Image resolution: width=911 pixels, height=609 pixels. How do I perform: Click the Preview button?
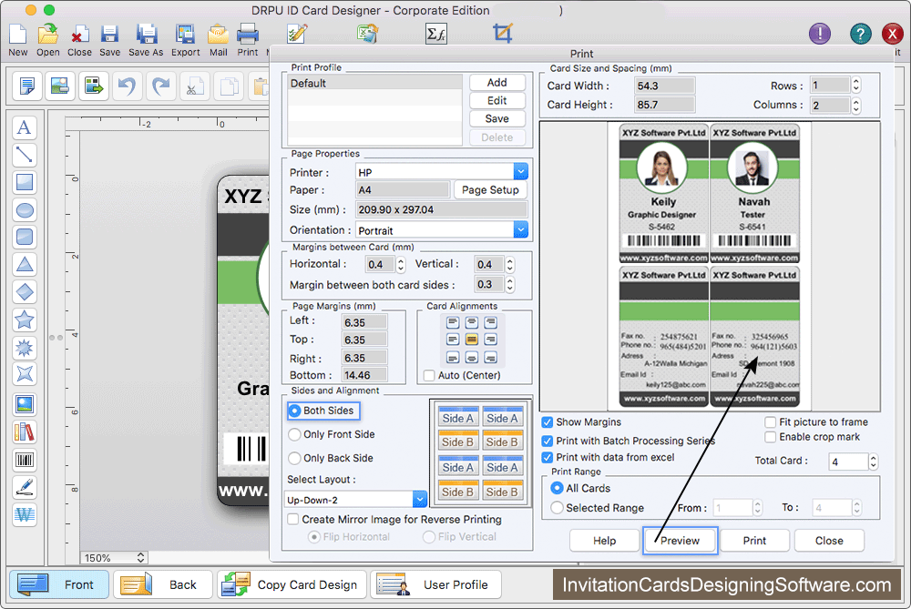click(x=681, y=541)
